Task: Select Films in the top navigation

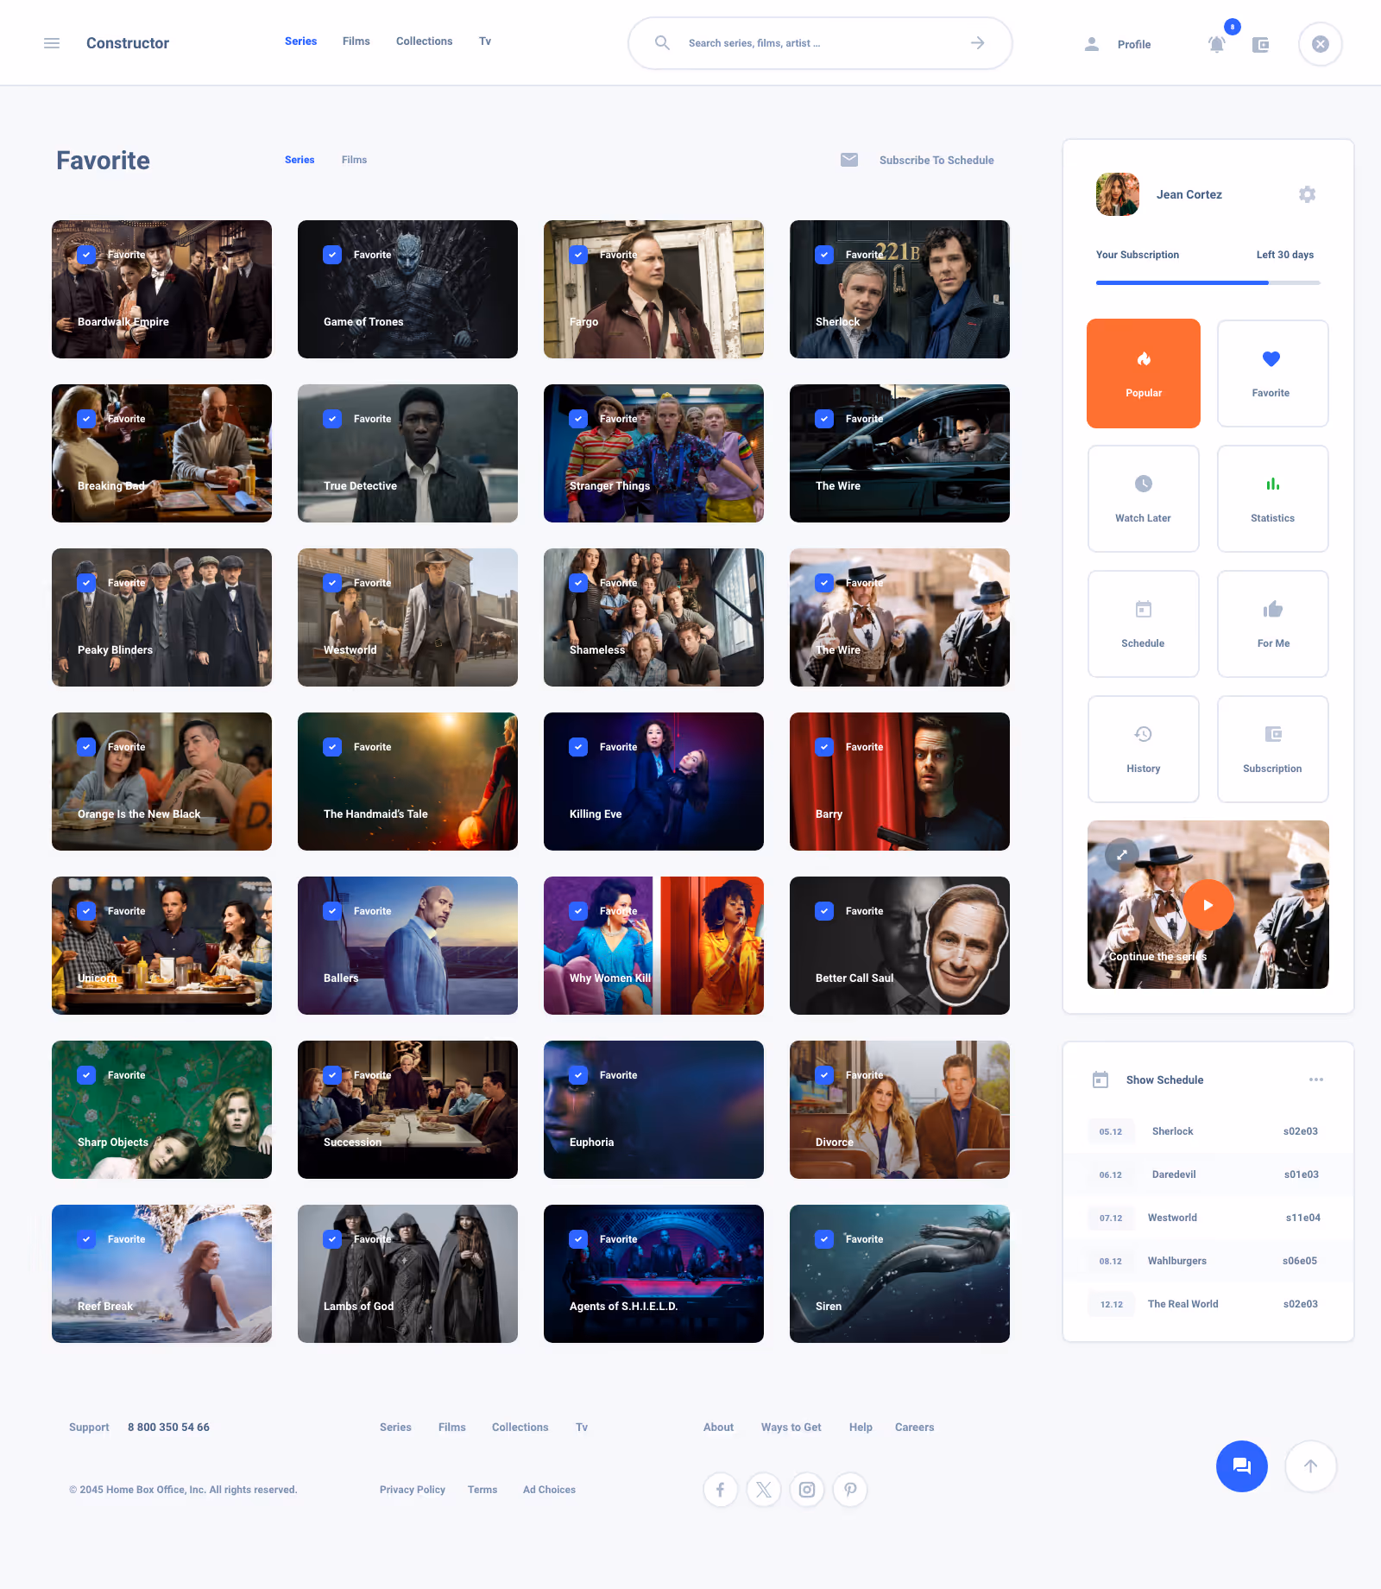Action: click(x=356, y=41)
